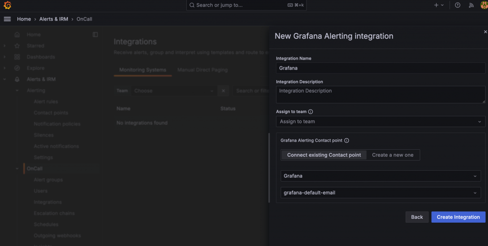This screenshot has width=488, height=246.
Task: Click the Integration Description text area
Action: click(x=380, y=94)
